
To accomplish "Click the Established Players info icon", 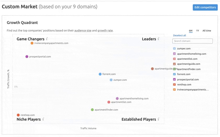I will click(158, 119).
